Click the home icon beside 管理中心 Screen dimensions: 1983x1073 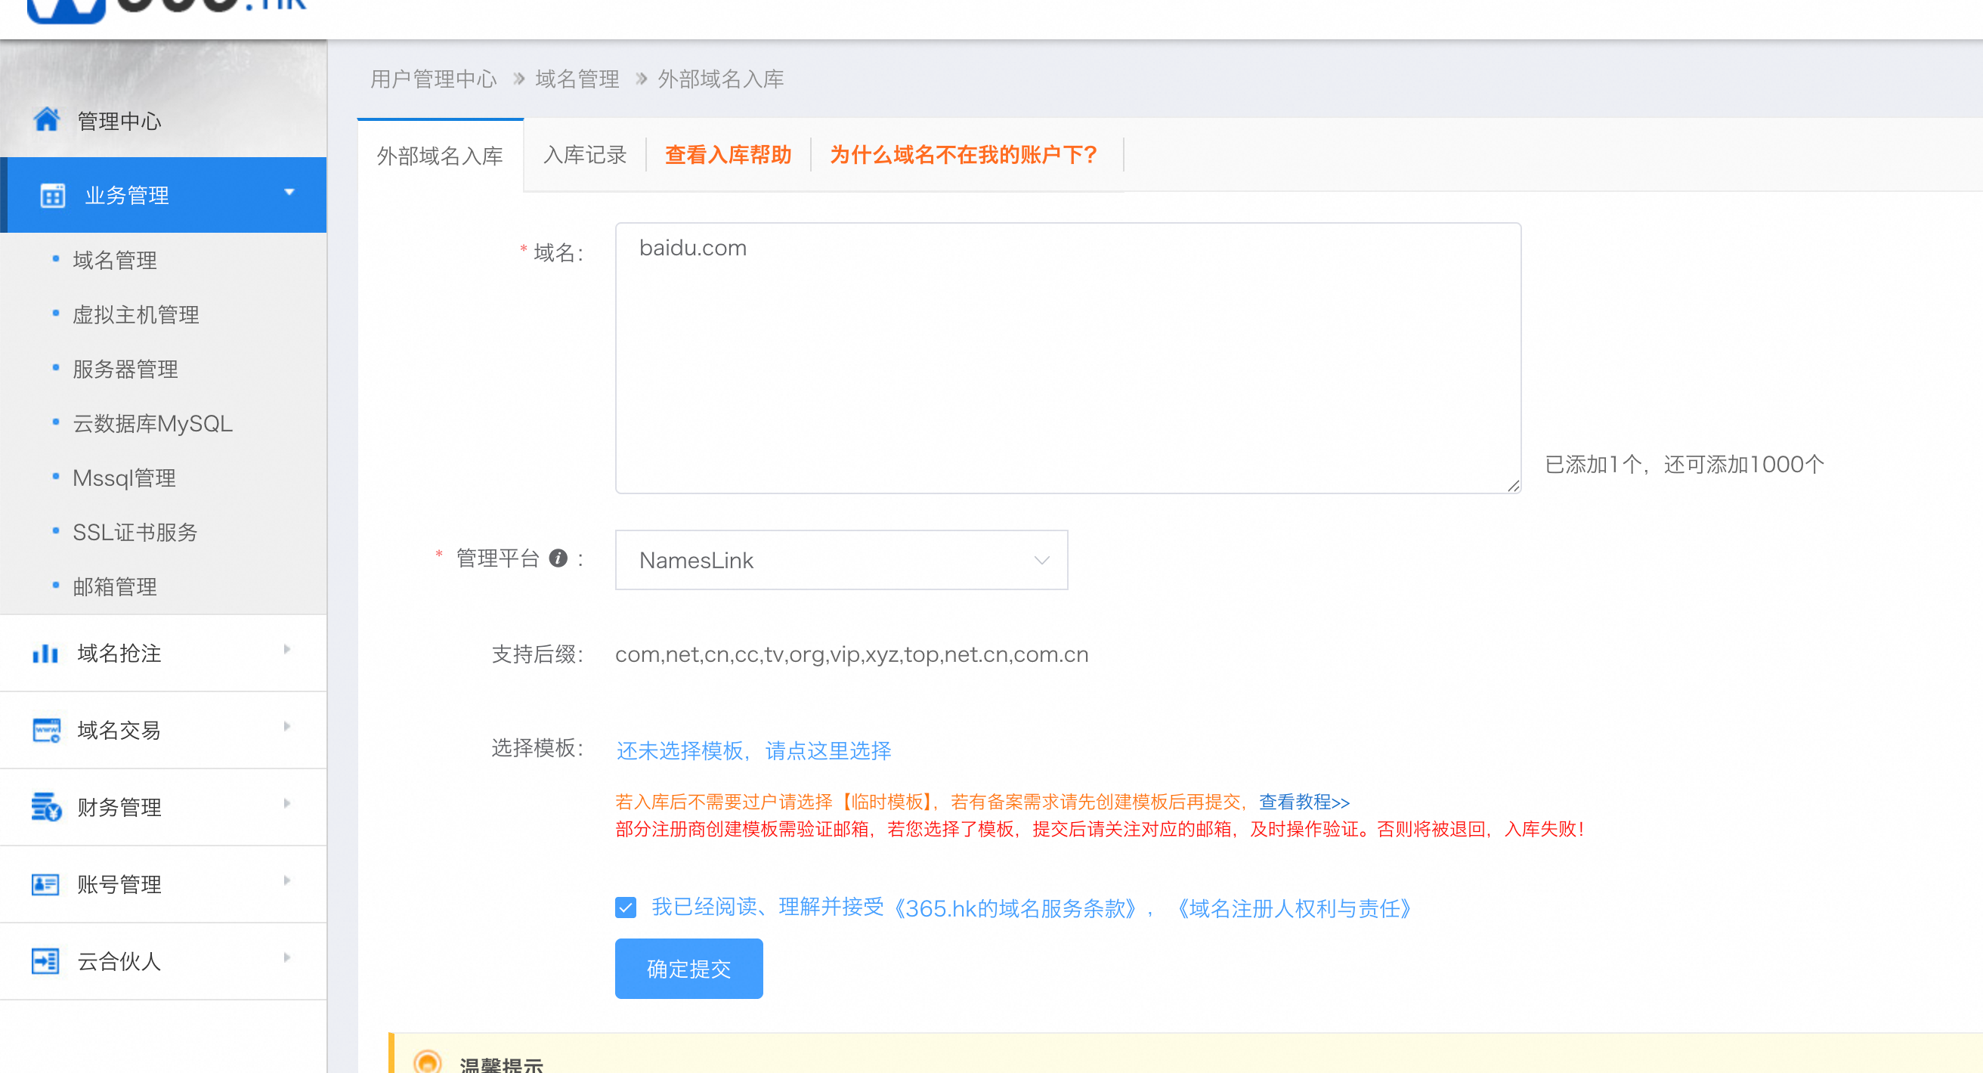pyautogui.click(x=46, y=119)
